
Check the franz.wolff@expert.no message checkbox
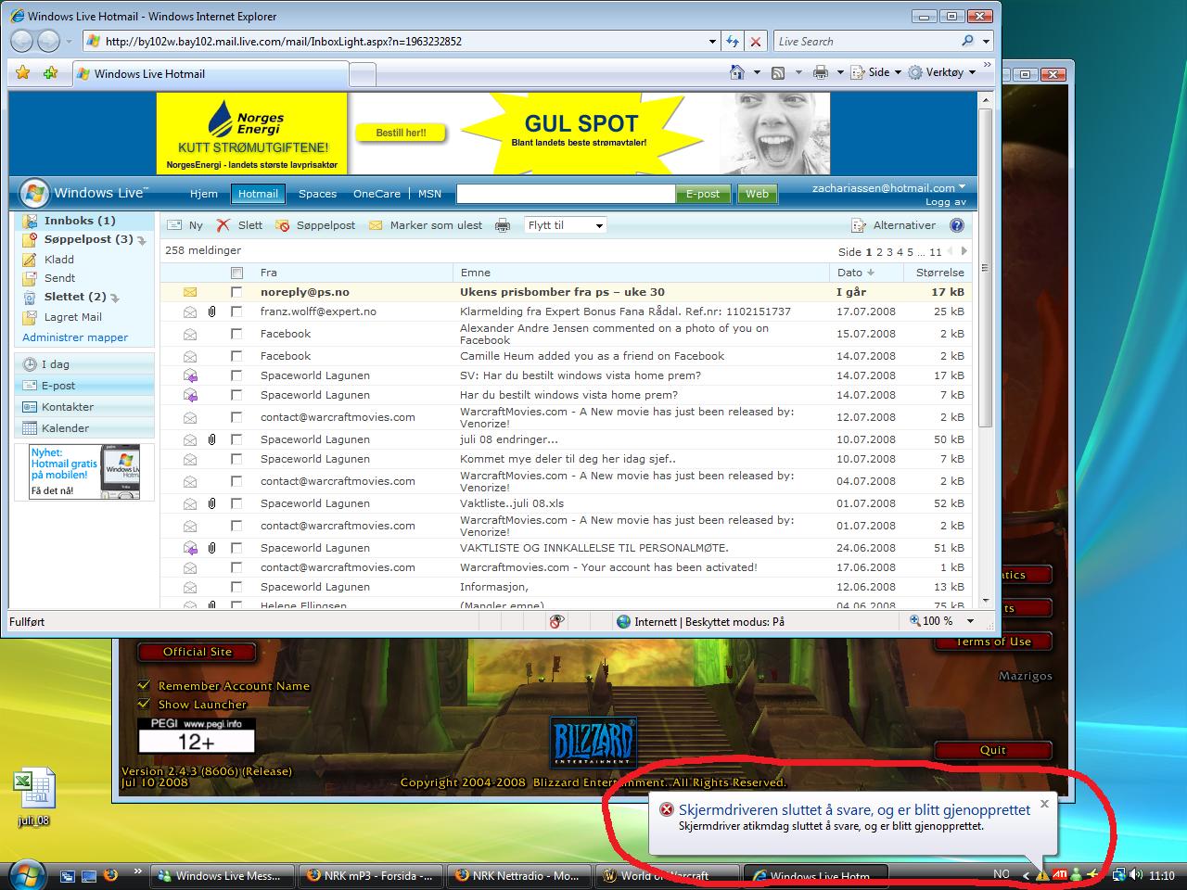tap(236, 311)
